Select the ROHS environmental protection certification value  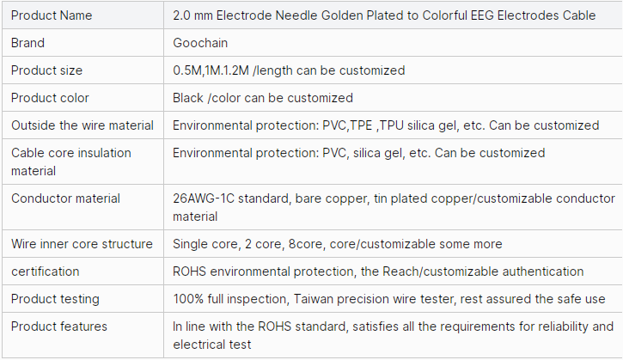(x=378, y=272)
